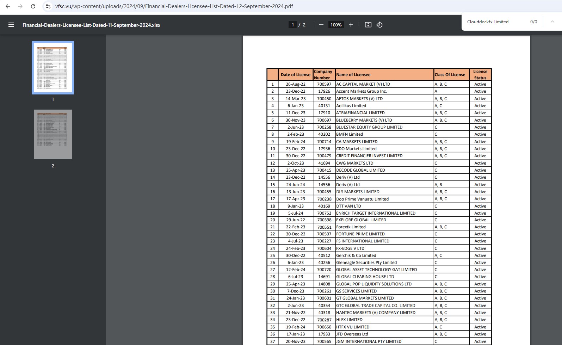The height and width of the screenshot is (345, 562).
Task: Click the document title in PDF toolbar
Action: pos(91,25)
